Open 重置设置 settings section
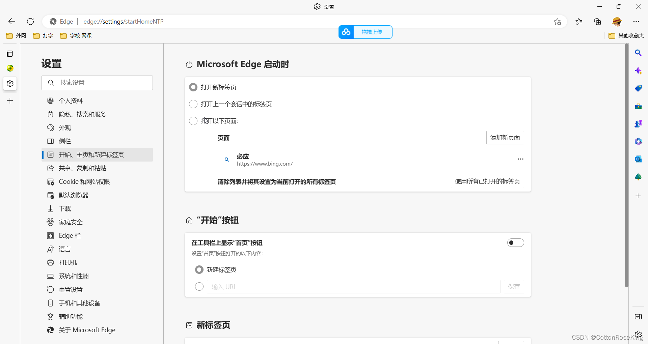648x344 pixels. click(x=97, y=289)
